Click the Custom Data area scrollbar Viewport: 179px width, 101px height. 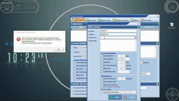point(135,45)
